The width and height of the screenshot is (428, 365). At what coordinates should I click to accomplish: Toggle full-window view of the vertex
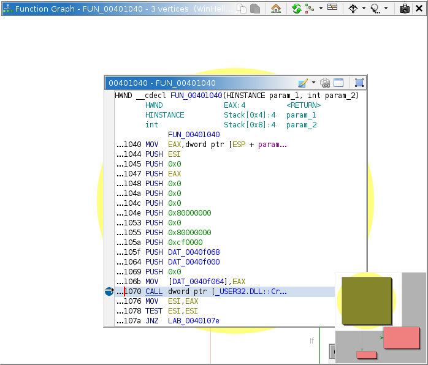pos(338,83)
